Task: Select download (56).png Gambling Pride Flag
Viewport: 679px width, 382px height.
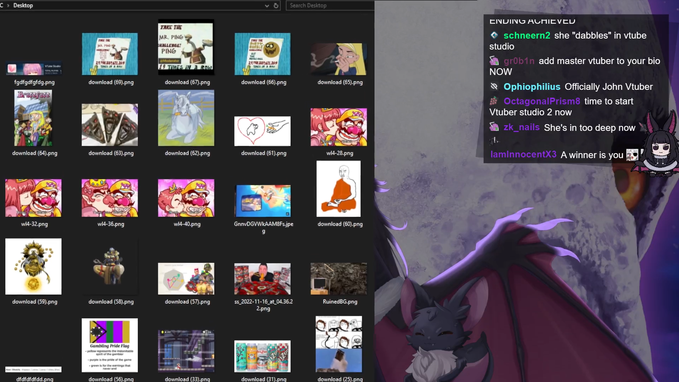Action: pyautogui.click(x=110, y=345)
